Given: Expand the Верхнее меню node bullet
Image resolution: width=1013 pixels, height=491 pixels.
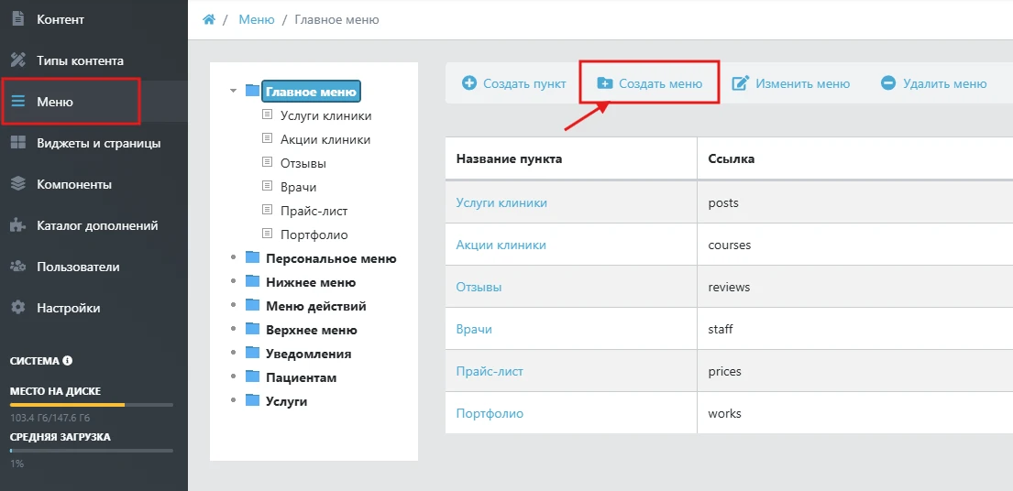Looking at the screenshot, I should [233, 330].
